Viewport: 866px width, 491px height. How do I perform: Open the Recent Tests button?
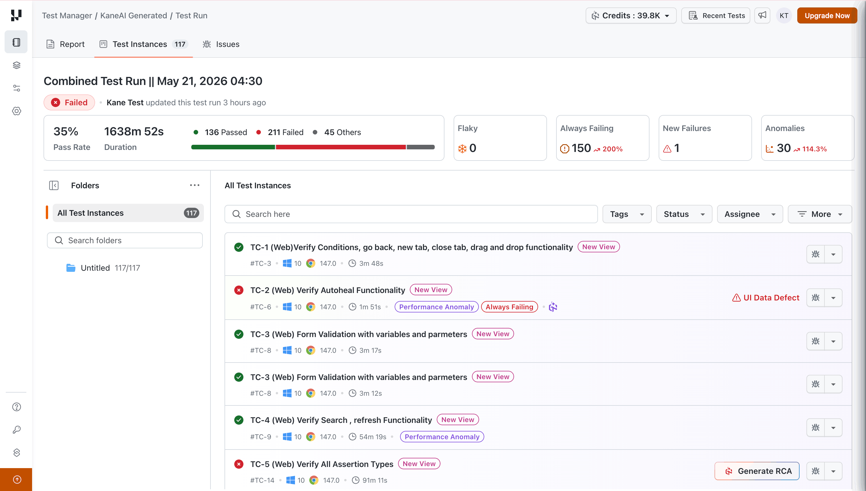coord(715,15)
